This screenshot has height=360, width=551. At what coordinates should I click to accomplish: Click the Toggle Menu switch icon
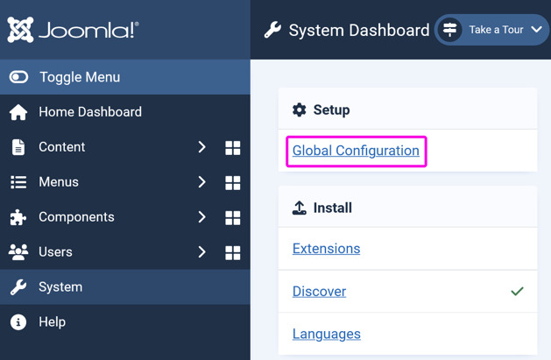click(x=18, y=77)
